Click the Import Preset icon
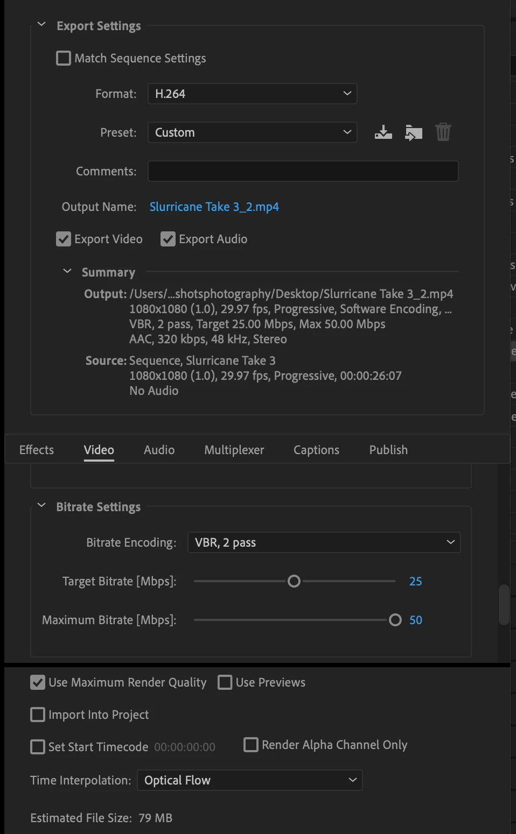 413,132
